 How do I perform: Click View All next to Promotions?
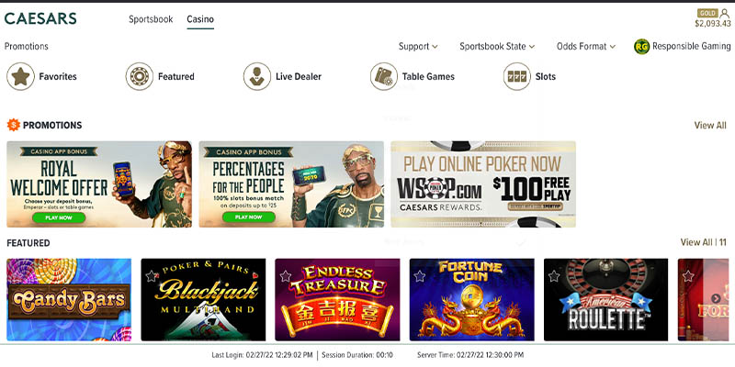click(710, 125)
